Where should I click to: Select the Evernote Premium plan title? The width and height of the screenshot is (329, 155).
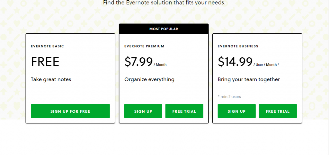tap(144, 46)
